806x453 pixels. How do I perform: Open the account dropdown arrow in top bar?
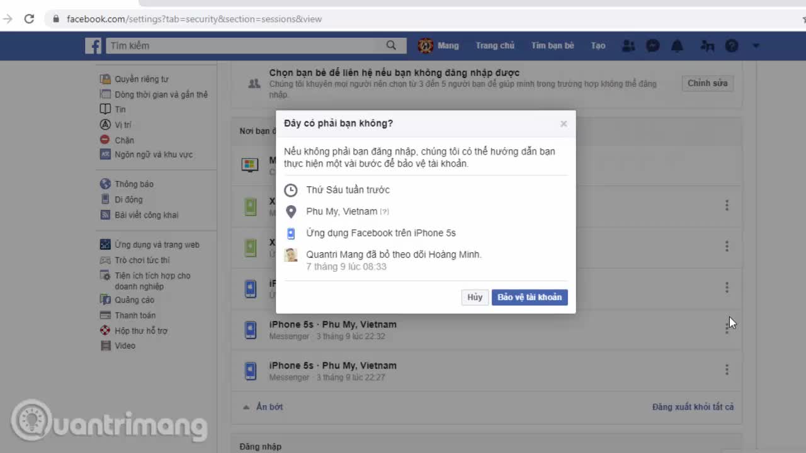click(756, 45)
